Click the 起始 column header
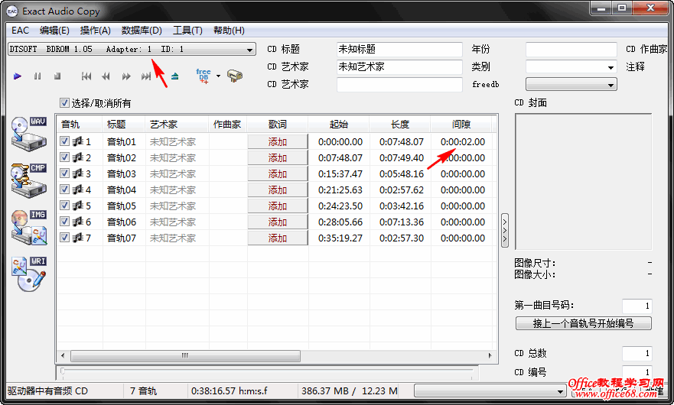674x405 pixels. point(339,125)
